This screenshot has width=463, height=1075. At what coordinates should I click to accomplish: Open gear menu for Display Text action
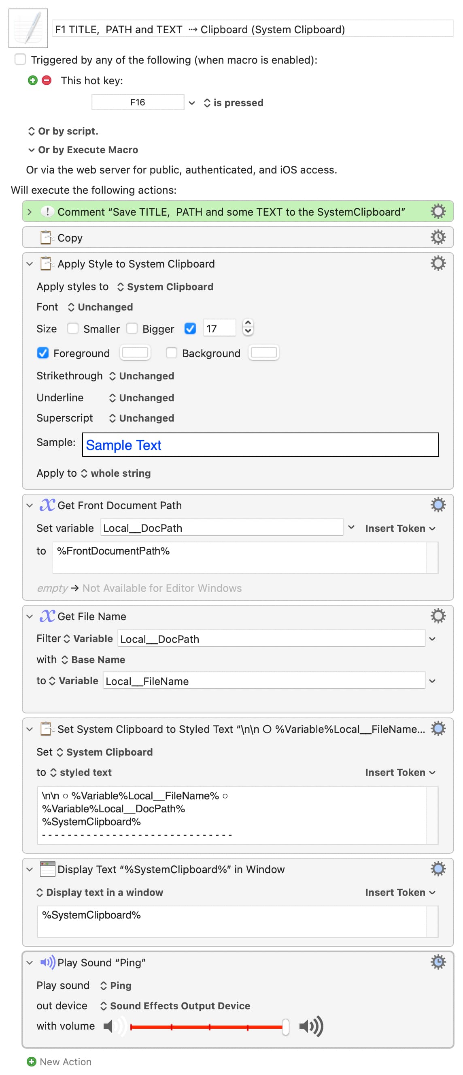coord(438,869)
